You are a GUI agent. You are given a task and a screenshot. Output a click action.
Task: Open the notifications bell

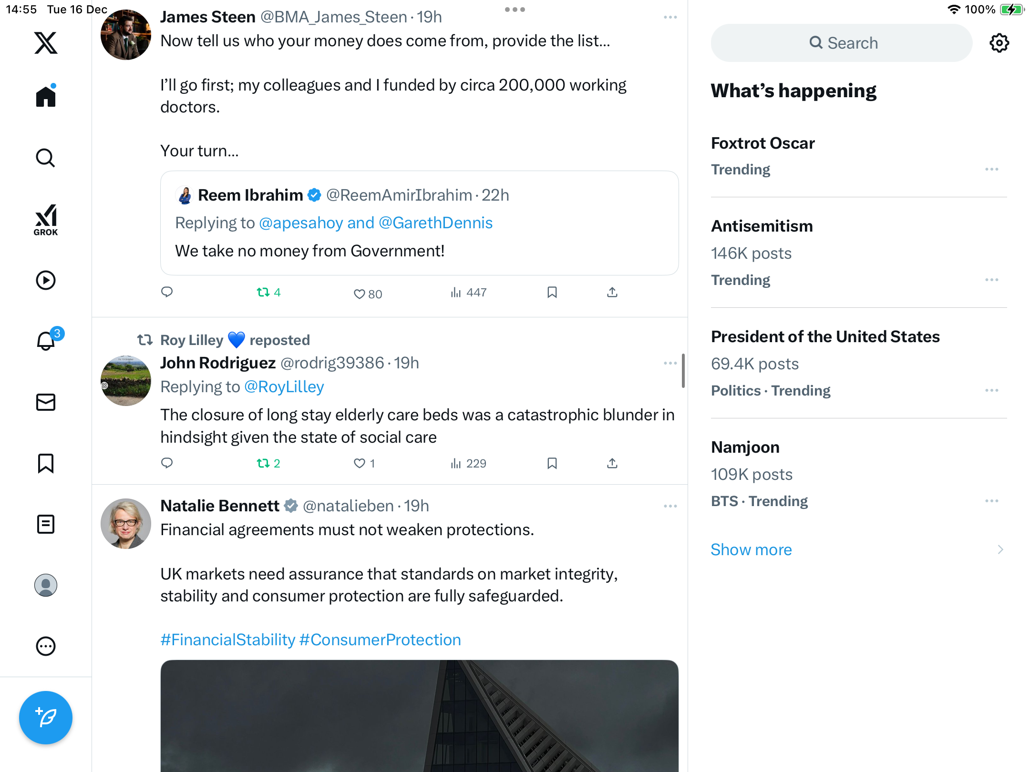click(x=46, y=341)
